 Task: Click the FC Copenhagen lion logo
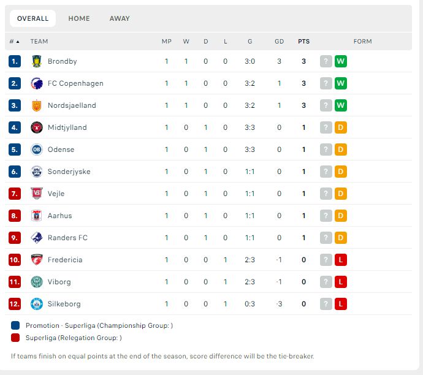[x=37, y=83]
